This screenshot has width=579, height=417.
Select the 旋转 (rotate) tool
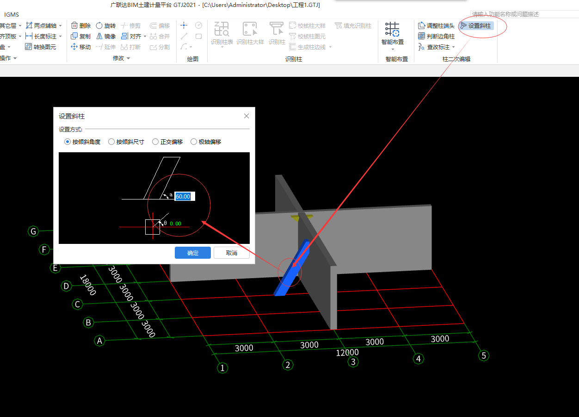(105, 25)
